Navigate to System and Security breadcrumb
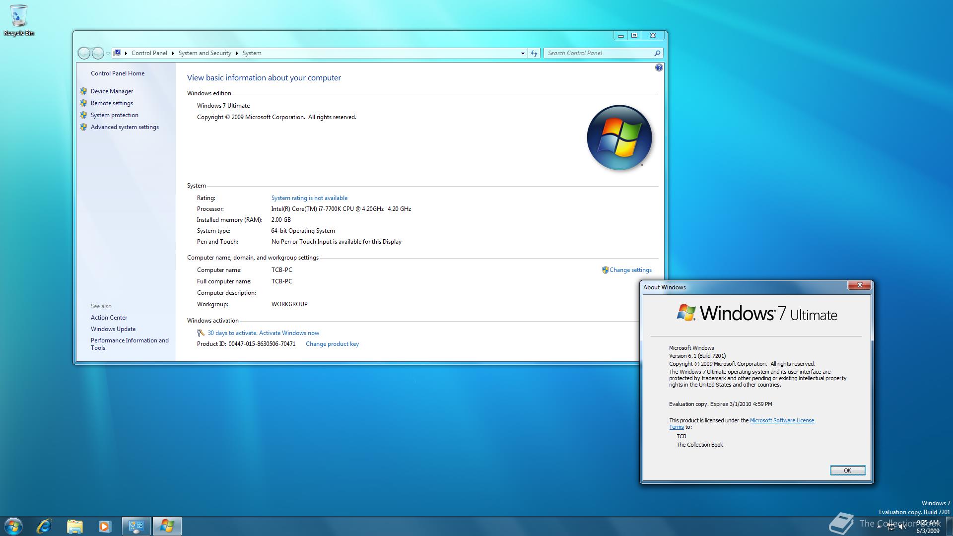 (x=204, y=53)
